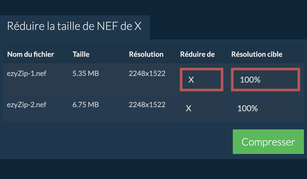Viewport: 307px width, 179px height.
Task: Select the file name ezyZip-1.nef
Action: [27, 73]
